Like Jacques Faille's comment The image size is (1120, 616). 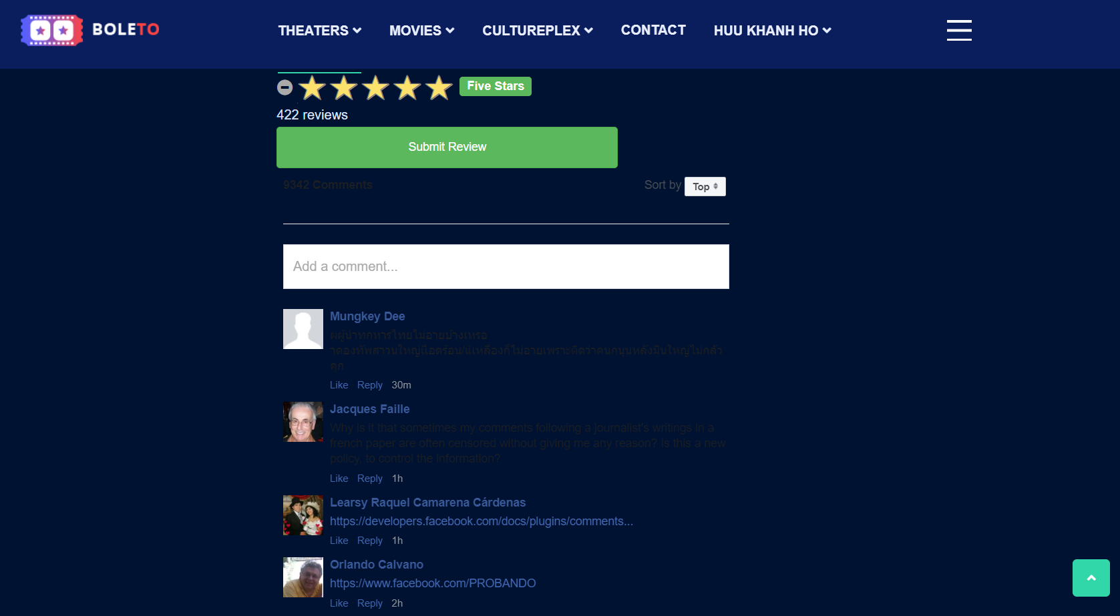339,478
